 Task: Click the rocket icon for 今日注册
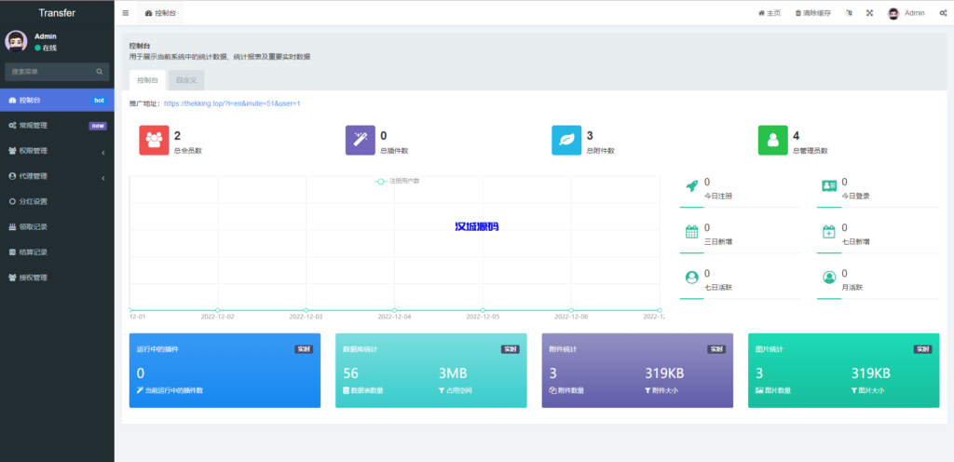click(691, 186)
